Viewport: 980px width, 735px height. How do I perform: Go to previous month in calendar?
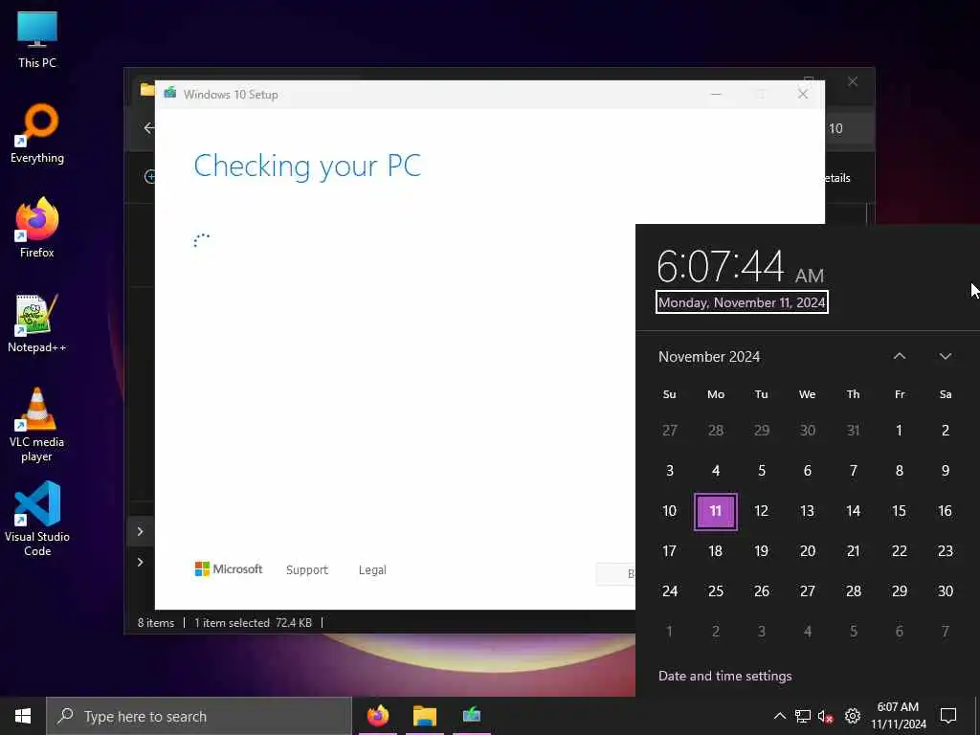click(x=899, y=356)
